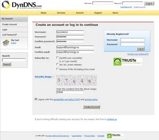Image resolution: width=159 pixels, height=140 pixels.
Task: Open Dynamic Network Services Inc. footer link
Action: [57, 136]
